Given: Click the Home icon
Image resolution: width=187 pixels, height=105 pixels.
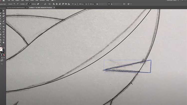Looking at the screenshot, I should (x=3, y=0).
